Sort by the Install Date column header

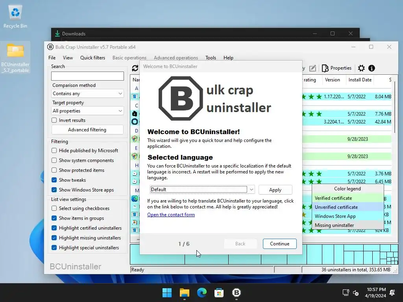(360, 80)
